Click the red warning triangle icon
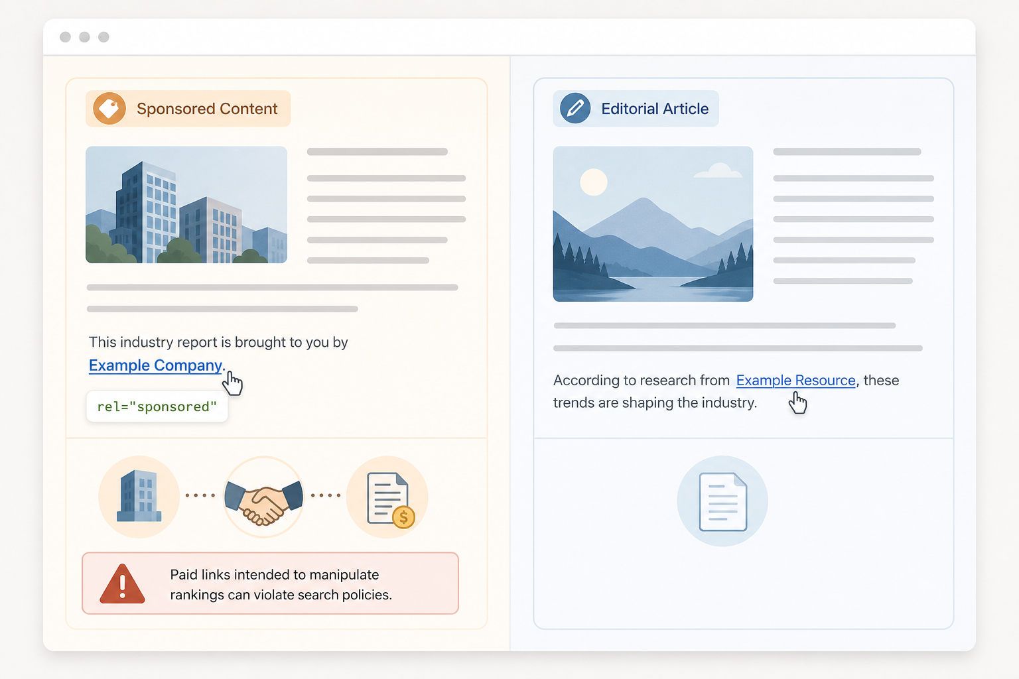1019x679 pixels. 122,584
